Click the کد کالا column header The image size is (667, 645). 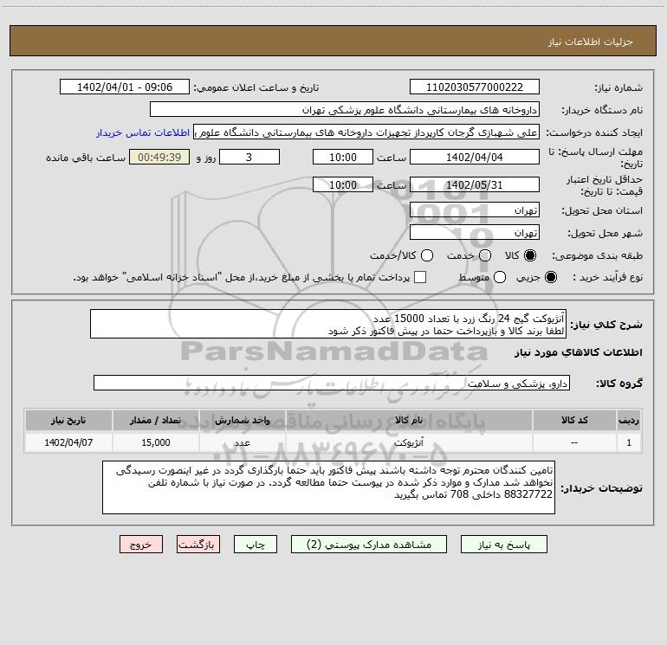pos(574,420)
